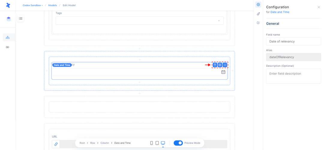This screenshot has width=324, height=150.
Task: Select Column in the element path
Action: point(105,143)
